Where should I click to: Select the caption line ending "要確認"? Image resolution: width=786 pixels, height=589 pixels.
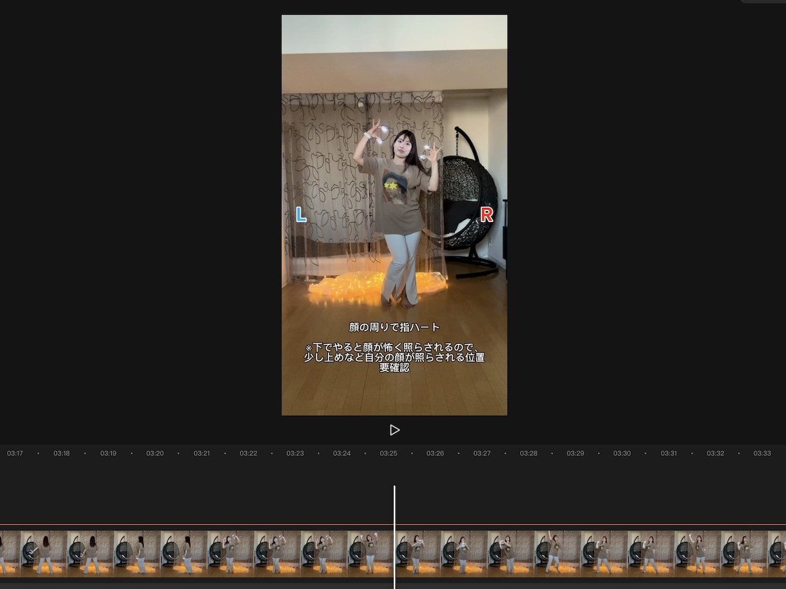(394, 358)
